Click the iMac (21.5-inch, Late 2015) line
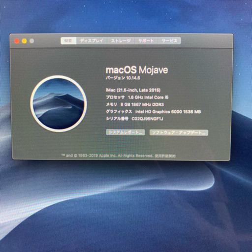Image resolution: width=252 pixels, height=252 pixels. point(133,90)
